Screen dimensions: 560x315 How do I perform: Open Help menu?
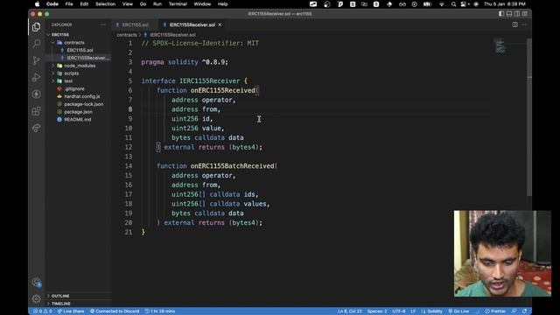[223, 3]
